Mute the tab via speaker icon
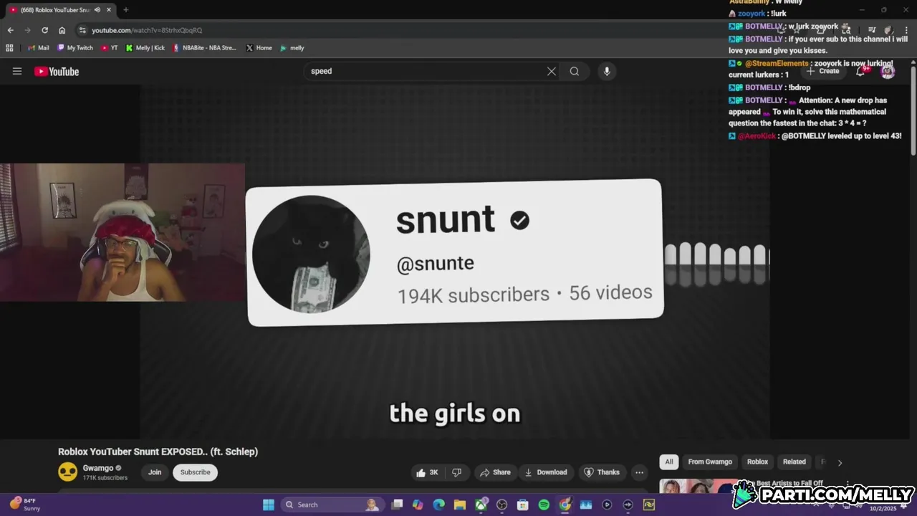The image size is (917, 516). 97,10
